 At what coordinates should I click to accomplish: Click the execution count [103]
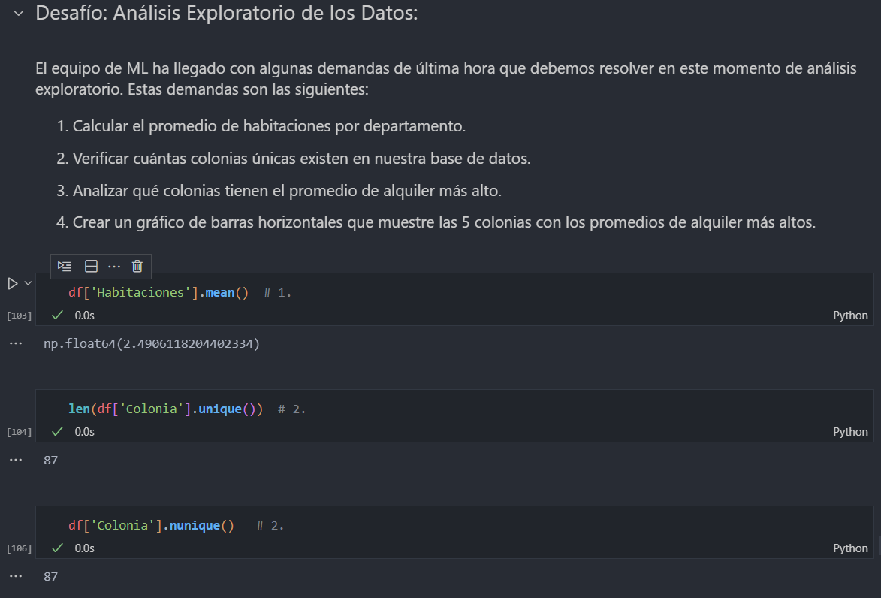(x=19, y=316)
